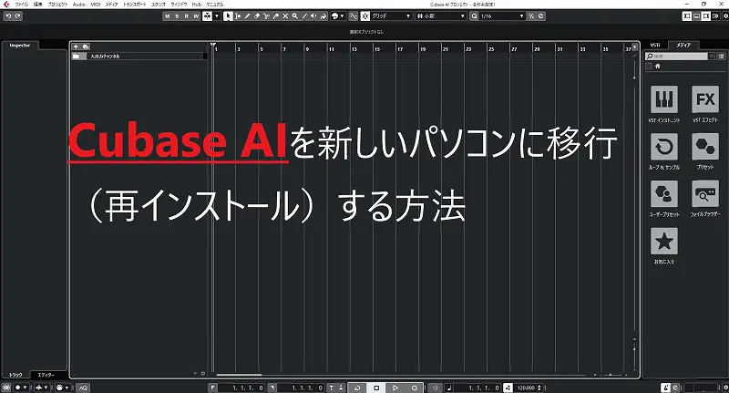The image size is (729, 393).
Task: Open the Audio menu
Action: [x=79, y=5]
